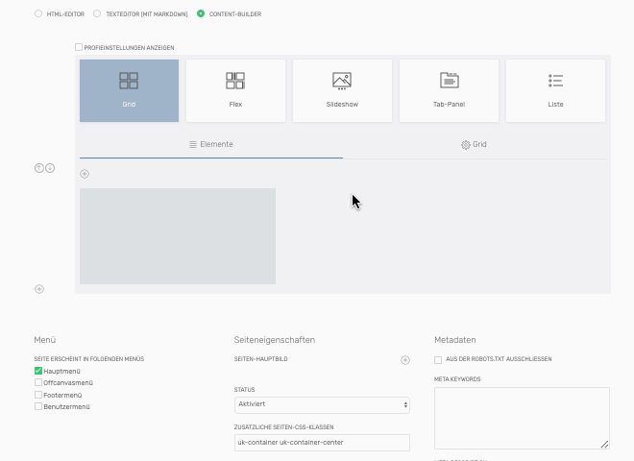The width and height of the screenshot is (634, 461).
Task: Choose the Liste element type
Action: [x=555, y=90]
